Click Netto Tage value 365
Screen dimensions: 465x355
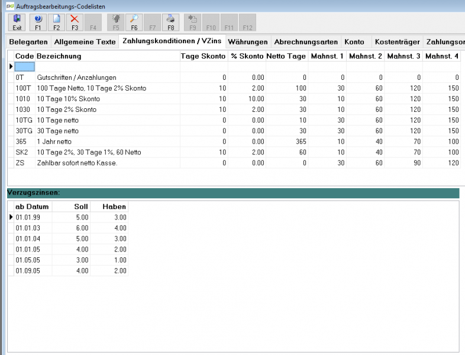coord(287,141)
